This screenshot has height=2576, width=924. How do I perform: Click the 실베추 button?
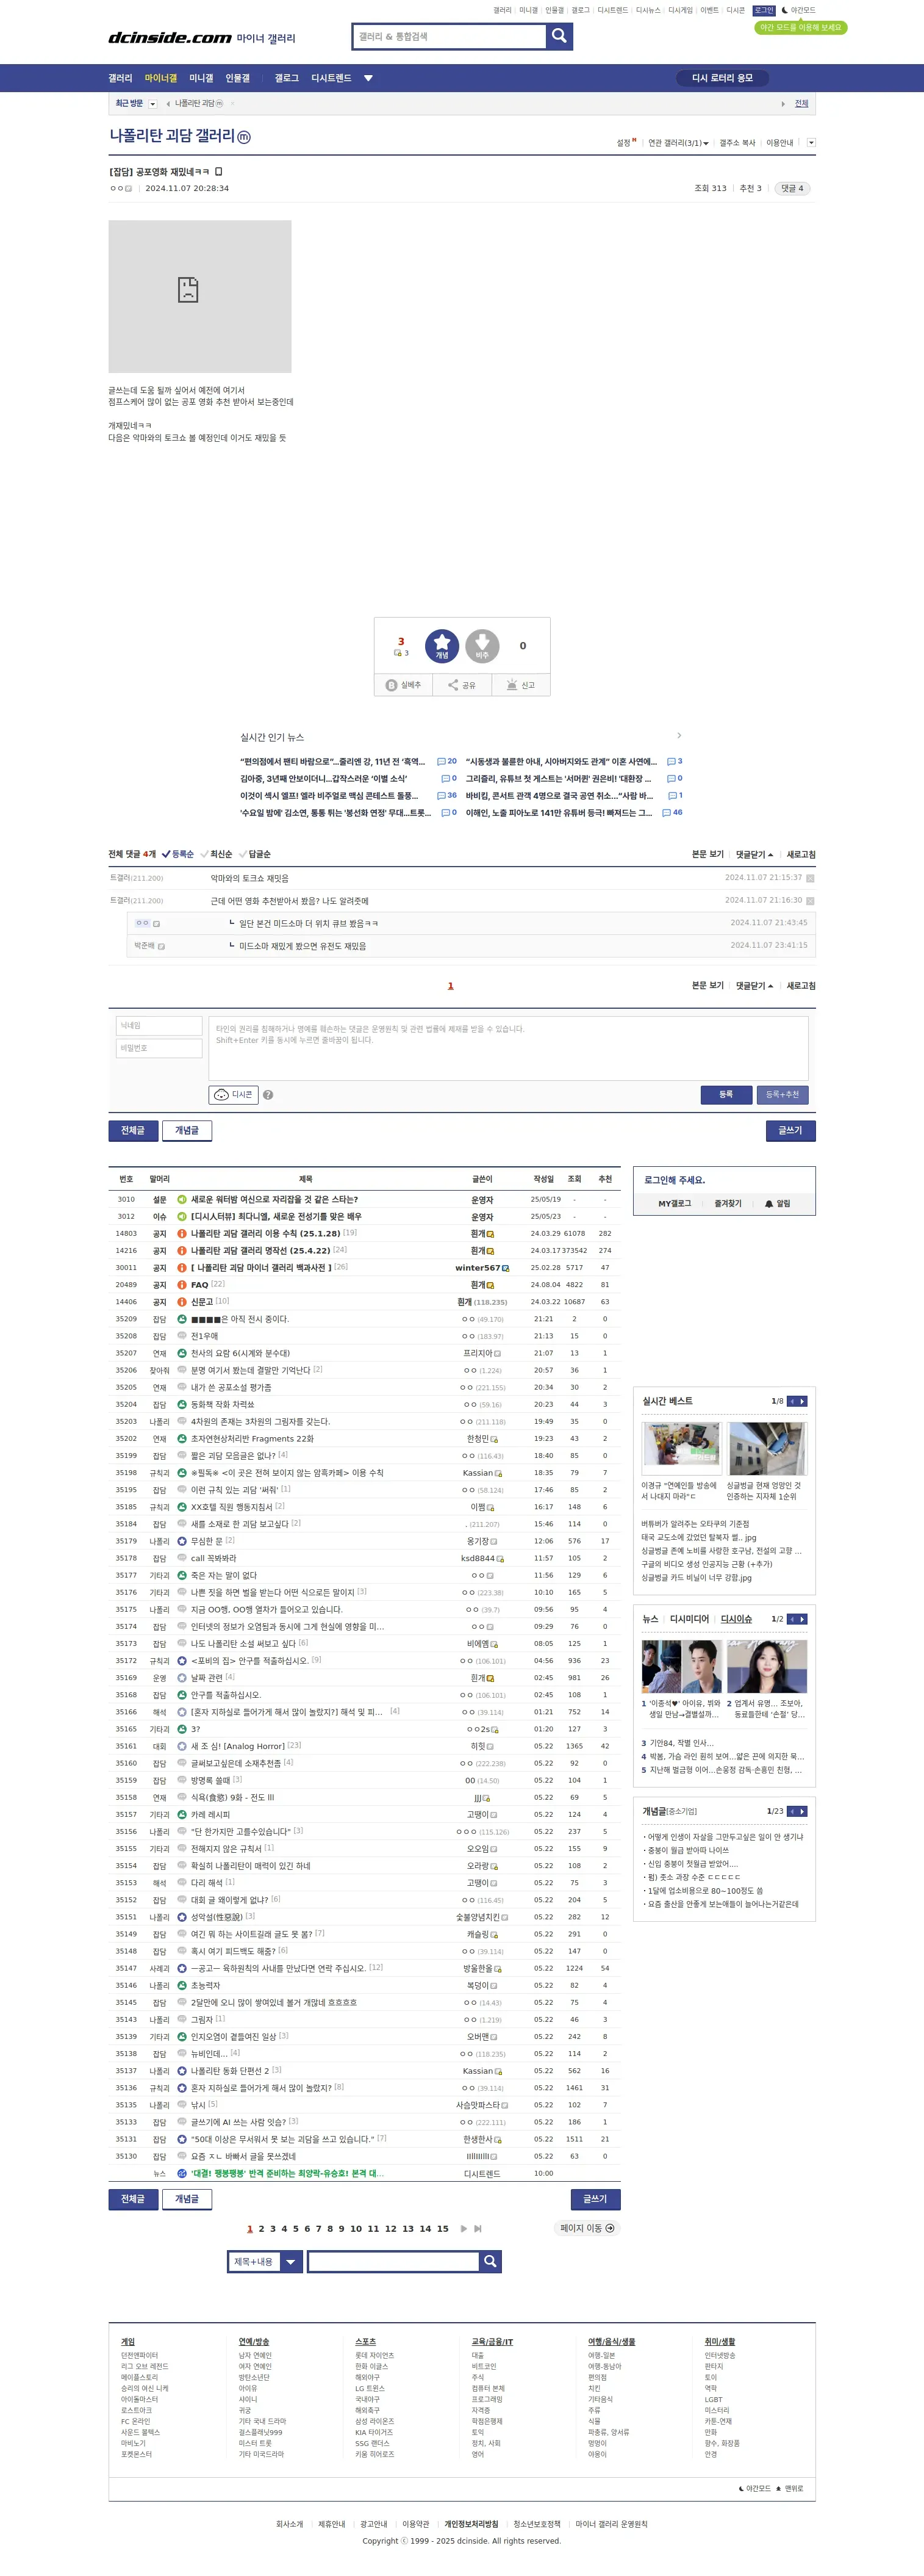coord(404,685)
